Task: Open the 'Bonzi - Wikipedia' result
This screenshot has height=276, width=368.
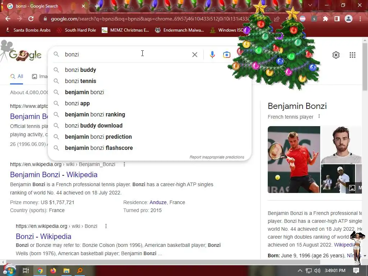Action: (43, 236)
